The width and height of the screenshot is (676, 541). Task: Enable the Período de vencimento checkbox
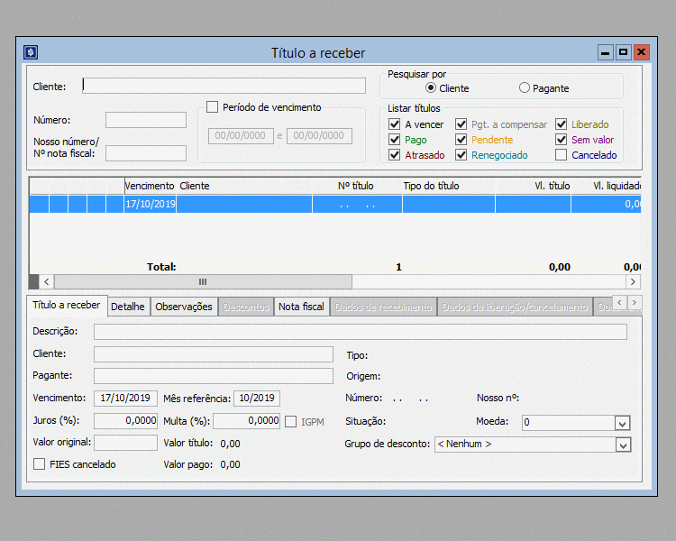213,107
